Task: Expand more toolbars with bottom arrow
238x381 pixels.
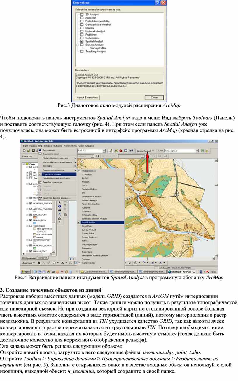Action: pyautogui.click(x=100, y=267)
